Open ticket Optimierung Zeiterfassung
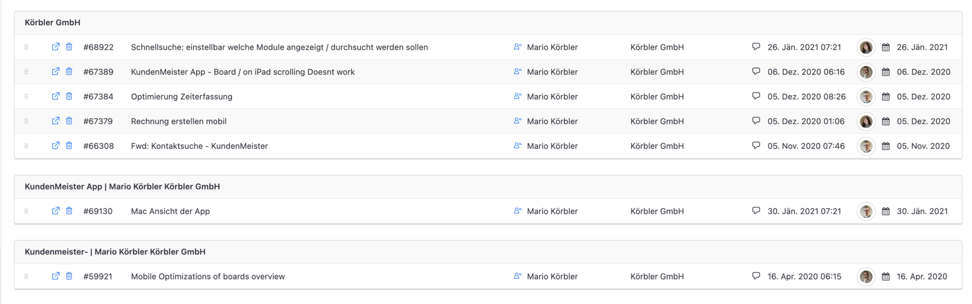Image resolution: width=972 pixels, height=304 pixels. 182,96
